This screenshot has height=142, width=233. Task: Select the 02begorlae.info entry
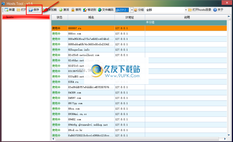click(x=139, y=50)
